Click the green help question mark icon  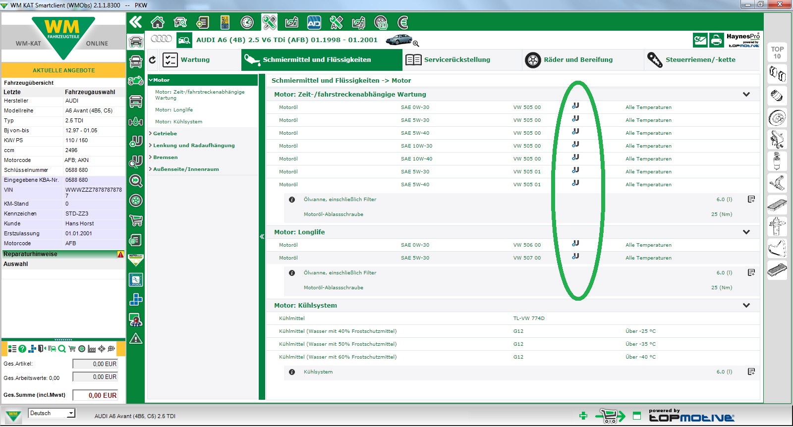[22, 349]
